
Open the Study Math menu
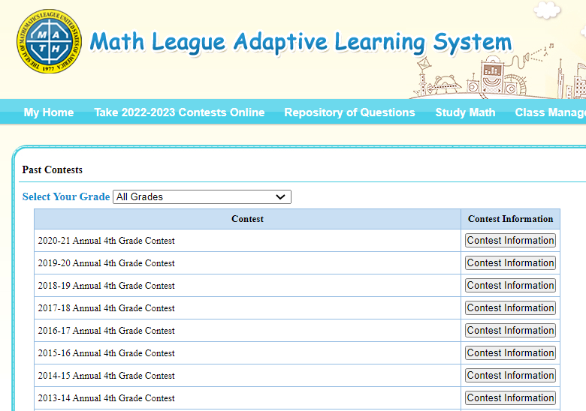point(465,112)
